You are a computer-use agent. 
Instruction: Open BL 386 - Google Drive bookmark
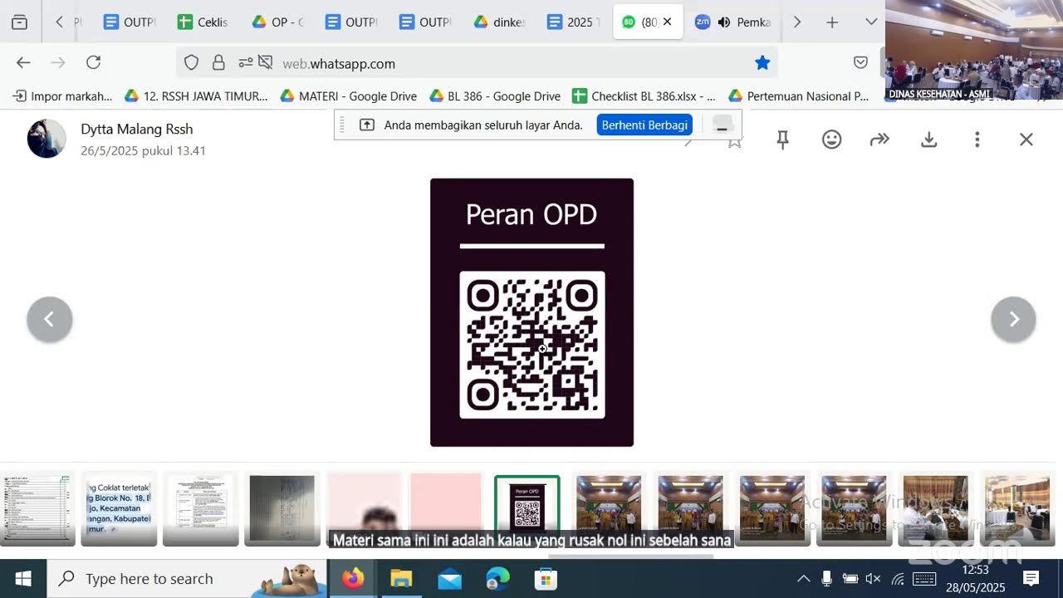(495, 96)
